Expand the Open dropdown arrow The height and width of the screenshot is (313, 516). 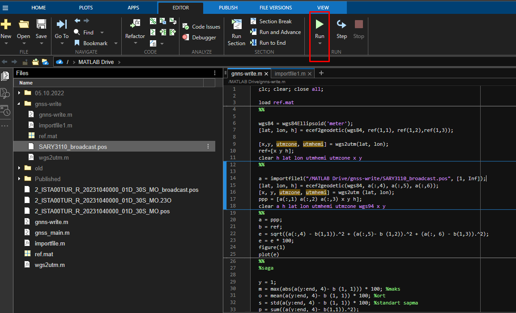24,44
